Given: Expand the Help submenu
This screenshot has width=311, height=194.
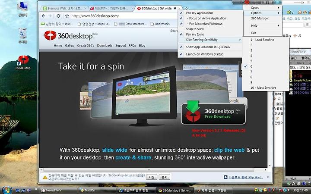Looking at the screenshot, I should coord(263,25).
